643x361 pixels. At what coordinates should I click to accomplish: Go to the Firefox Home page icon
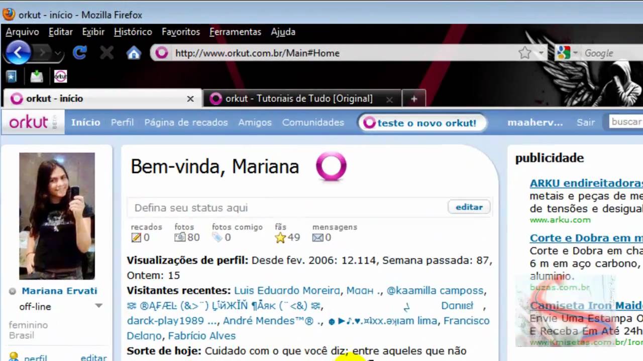[x=134, y=53]
